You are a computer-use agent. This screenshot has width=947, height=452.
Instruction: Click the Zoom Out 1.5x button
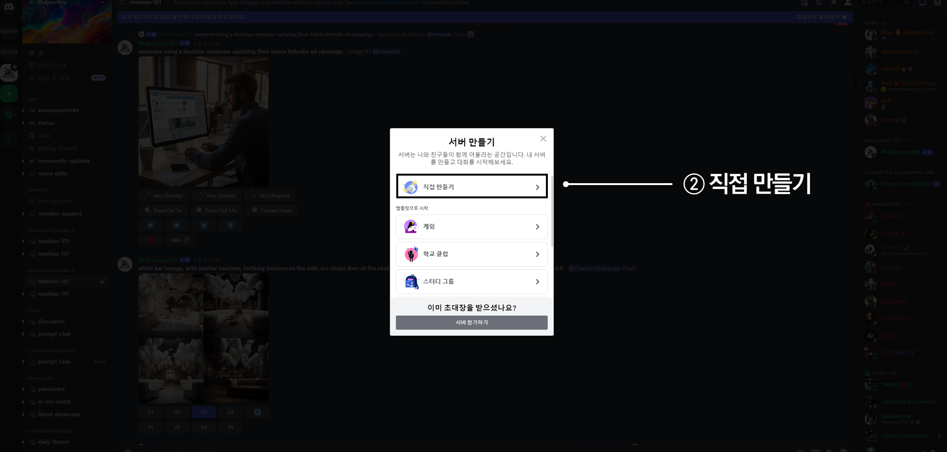(217, 210)
